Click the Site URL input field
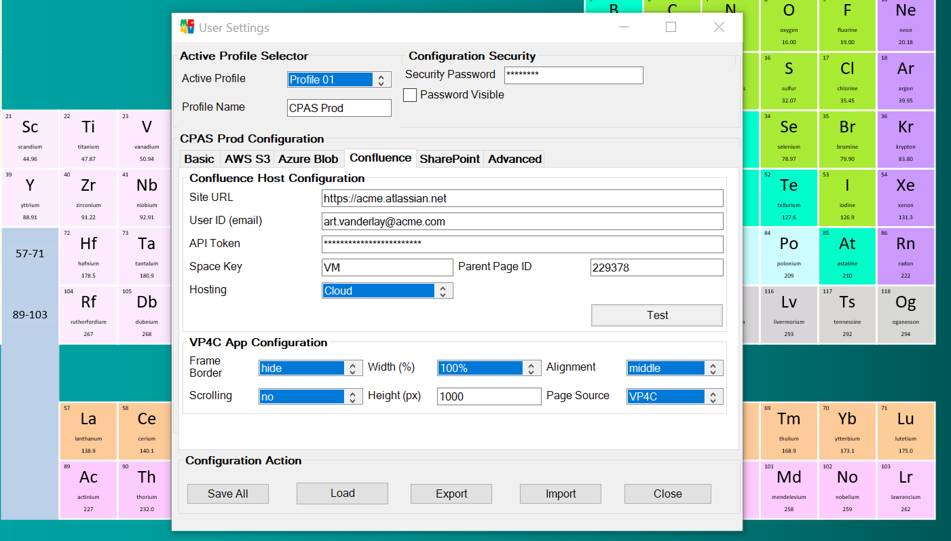 pyautogui.click(x=522, y=199)
